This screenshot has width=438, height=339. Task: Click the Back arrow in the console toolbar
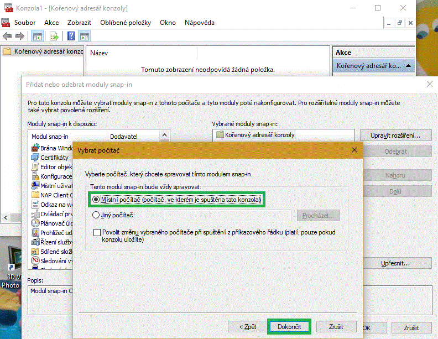(7, 36)
